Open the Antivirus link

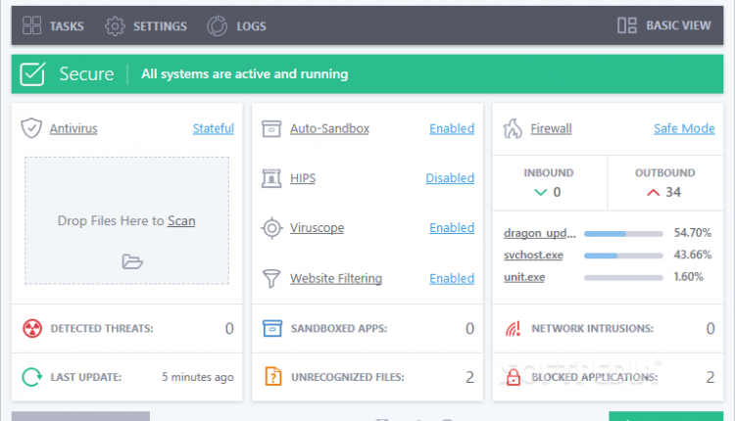point(73,128)
